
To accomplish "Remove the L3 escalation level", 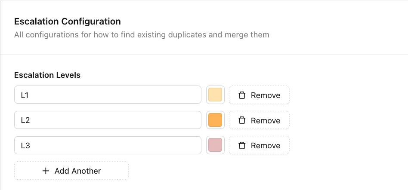I will coord(259,146).
